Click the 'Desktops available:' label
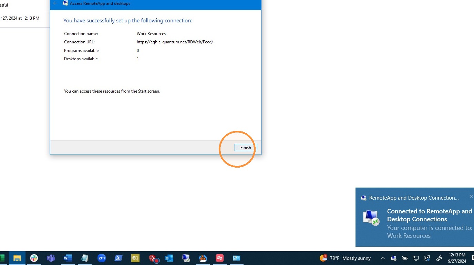 pos(81,59)
